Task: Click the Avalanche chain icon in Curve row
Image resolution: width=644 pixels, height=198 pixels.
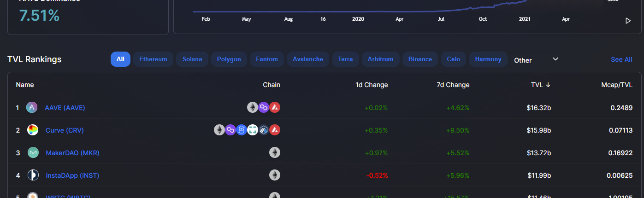Action: coord(275,130)
